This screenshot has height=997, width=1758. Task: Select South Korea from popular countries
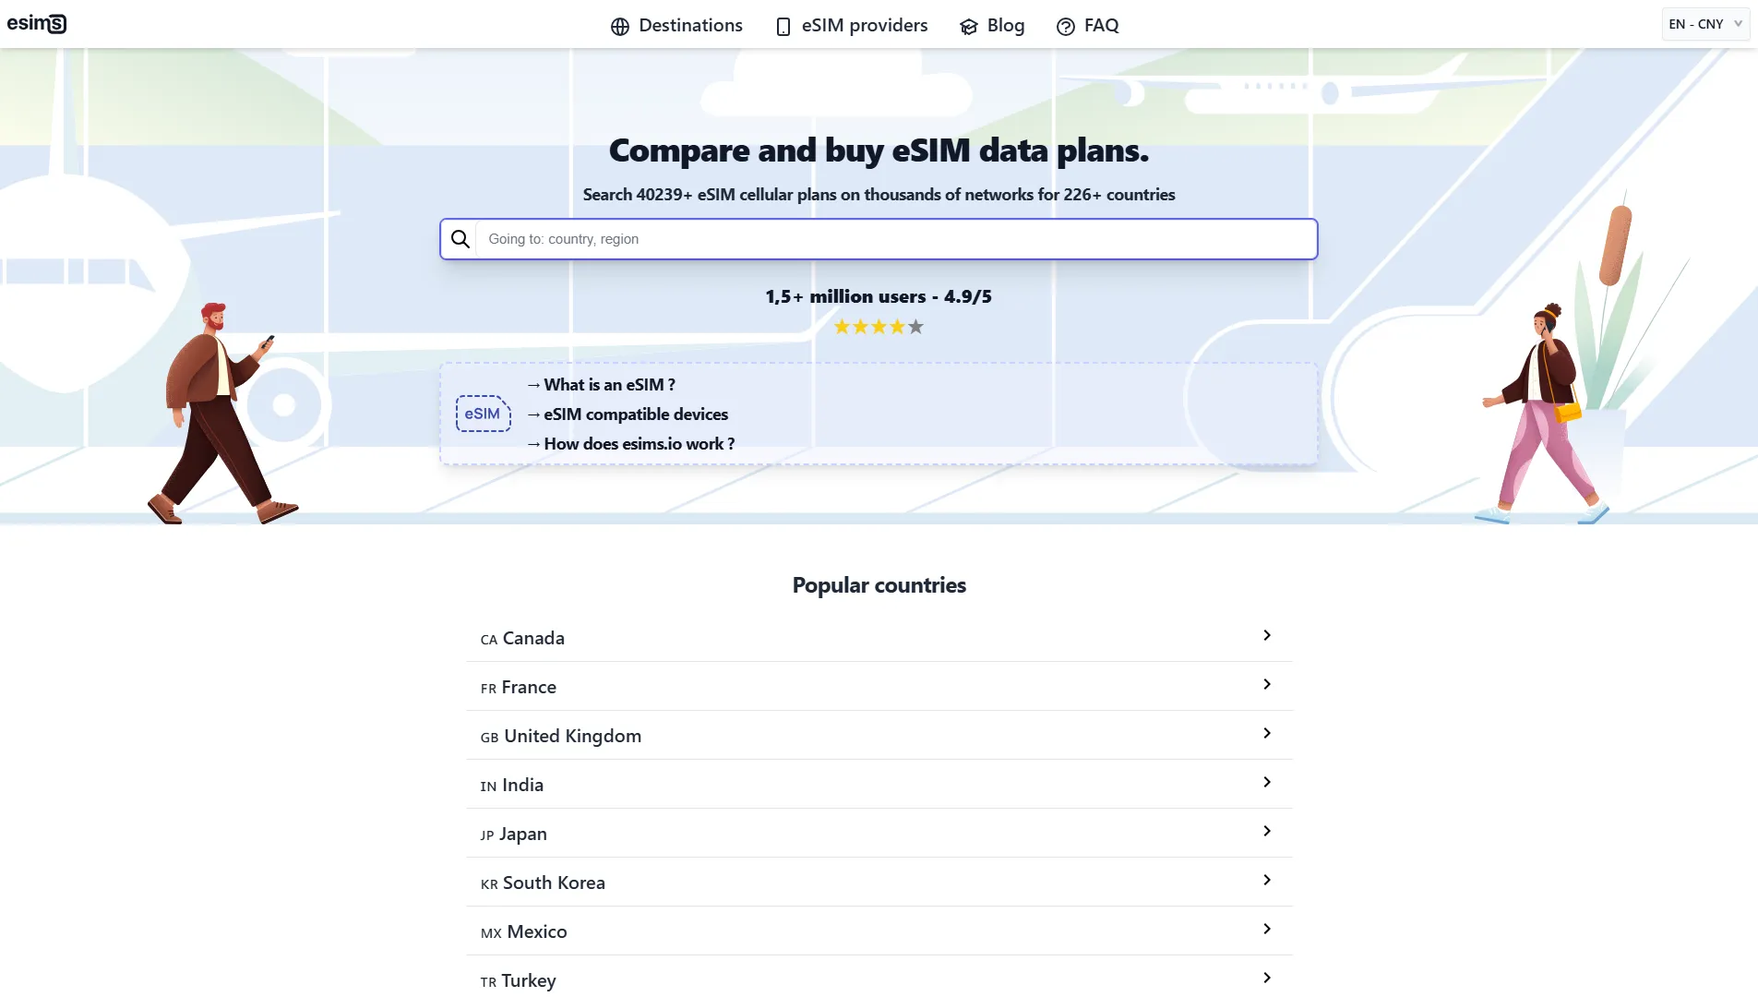tap(554, 883)
